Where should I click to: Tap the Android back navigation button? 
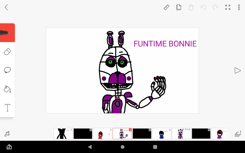90,147
